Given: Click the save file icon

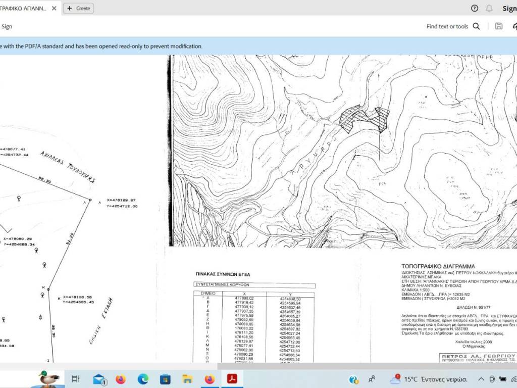Looking at the screenshot, I should pyautogui.click(x=499, y=26).
